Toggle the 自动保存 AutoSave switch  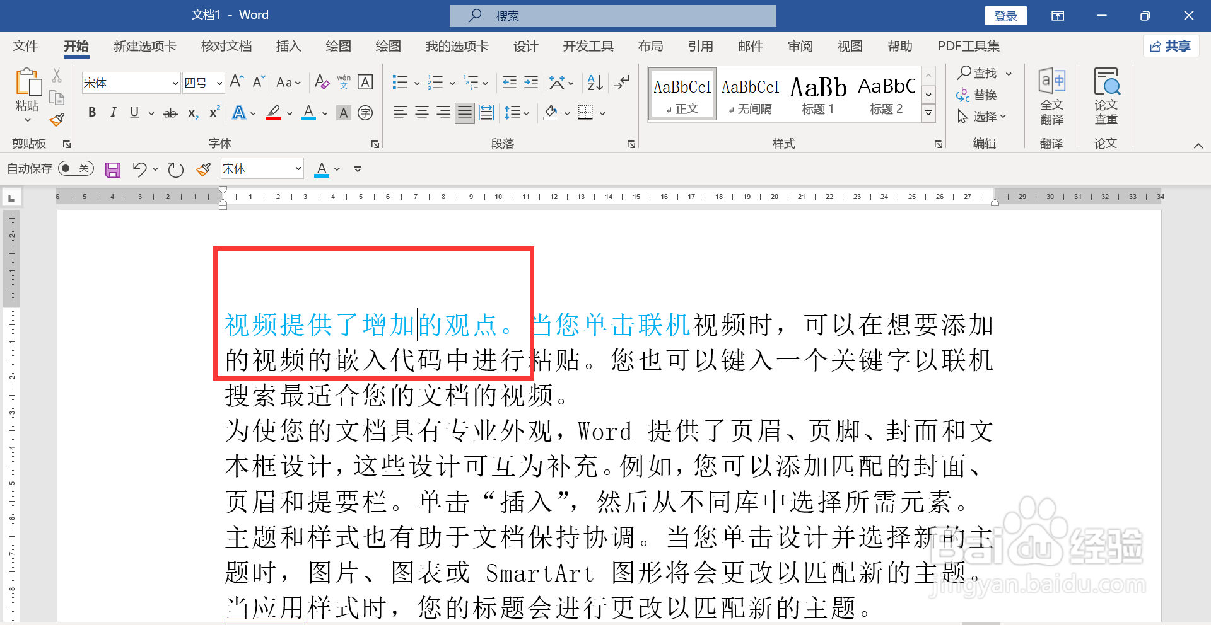pos(75,168)
